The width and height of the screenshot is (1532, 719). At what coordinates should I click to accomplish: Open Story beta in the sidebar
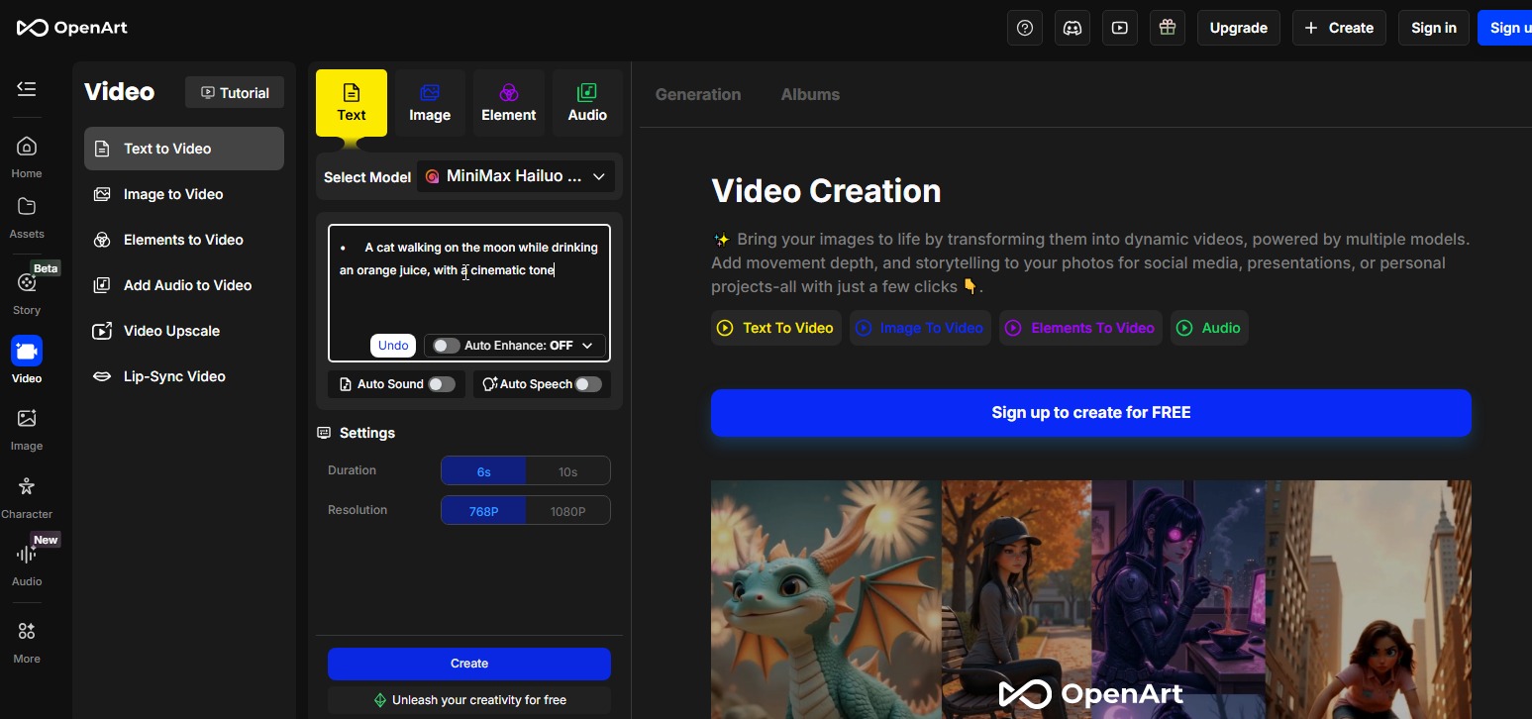pos(27,292)
